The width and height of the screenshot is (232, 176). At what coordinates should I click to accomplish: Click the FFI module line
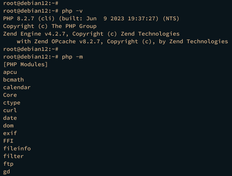8,141
